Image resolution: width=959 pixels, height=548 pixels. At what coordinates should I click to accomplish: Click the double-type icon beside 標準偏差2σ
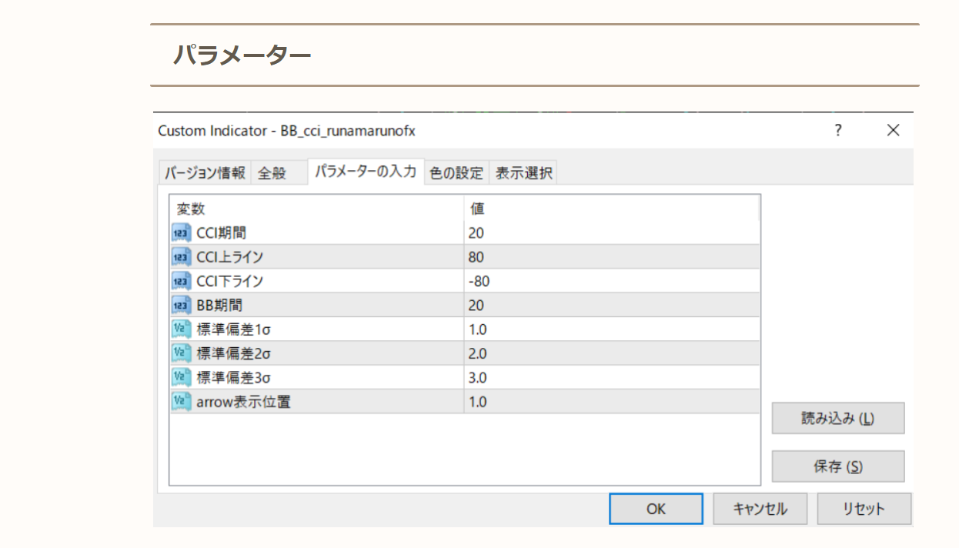pos(181,354)
